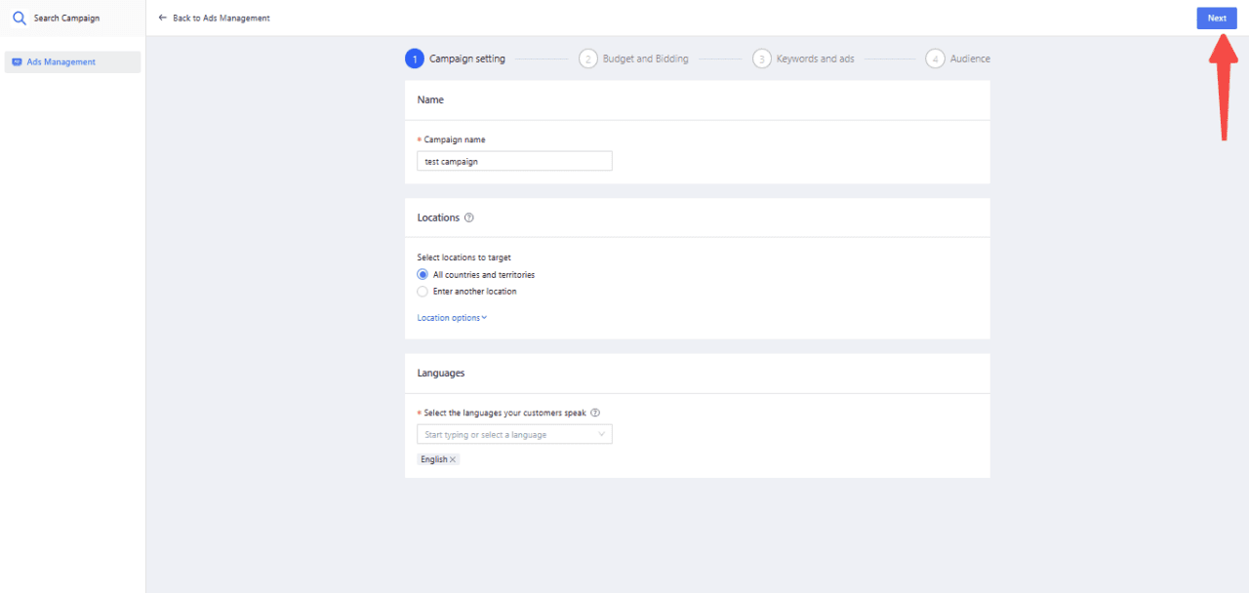Viewport: 1249px width, 593px height.
Task: Click the languages your customers speak label
Action: (x=504, y=413)
